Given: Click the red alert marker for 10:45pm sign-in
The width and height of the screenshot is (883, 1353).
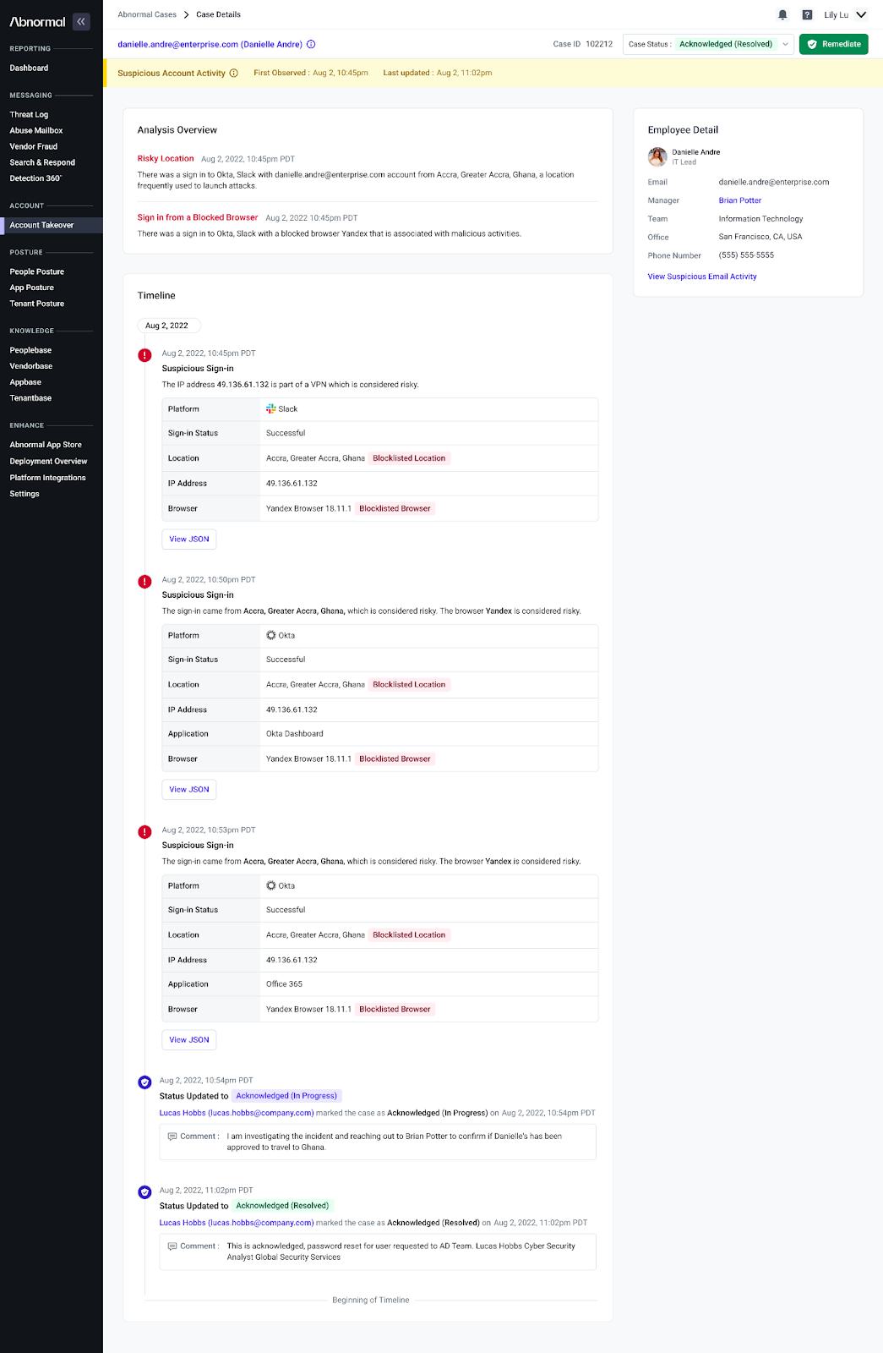Looking at the screenshot, I should [x=144, y=355].
